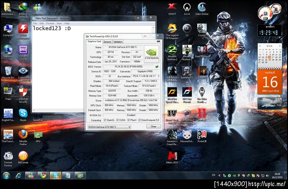Image resolution: width=288 pixels, height=189 pixels.
Task: Open the Help menu in Notepad
Action: coord(67,24)
